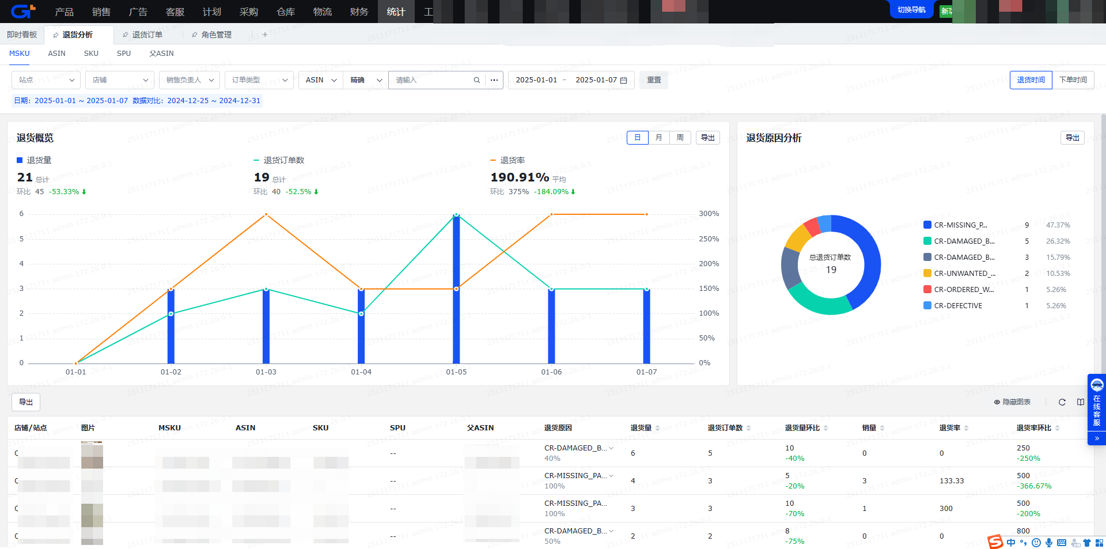Click the plus icon to add a new tab
Screen dimensions: 1106x549
click(x=265, y=35)
